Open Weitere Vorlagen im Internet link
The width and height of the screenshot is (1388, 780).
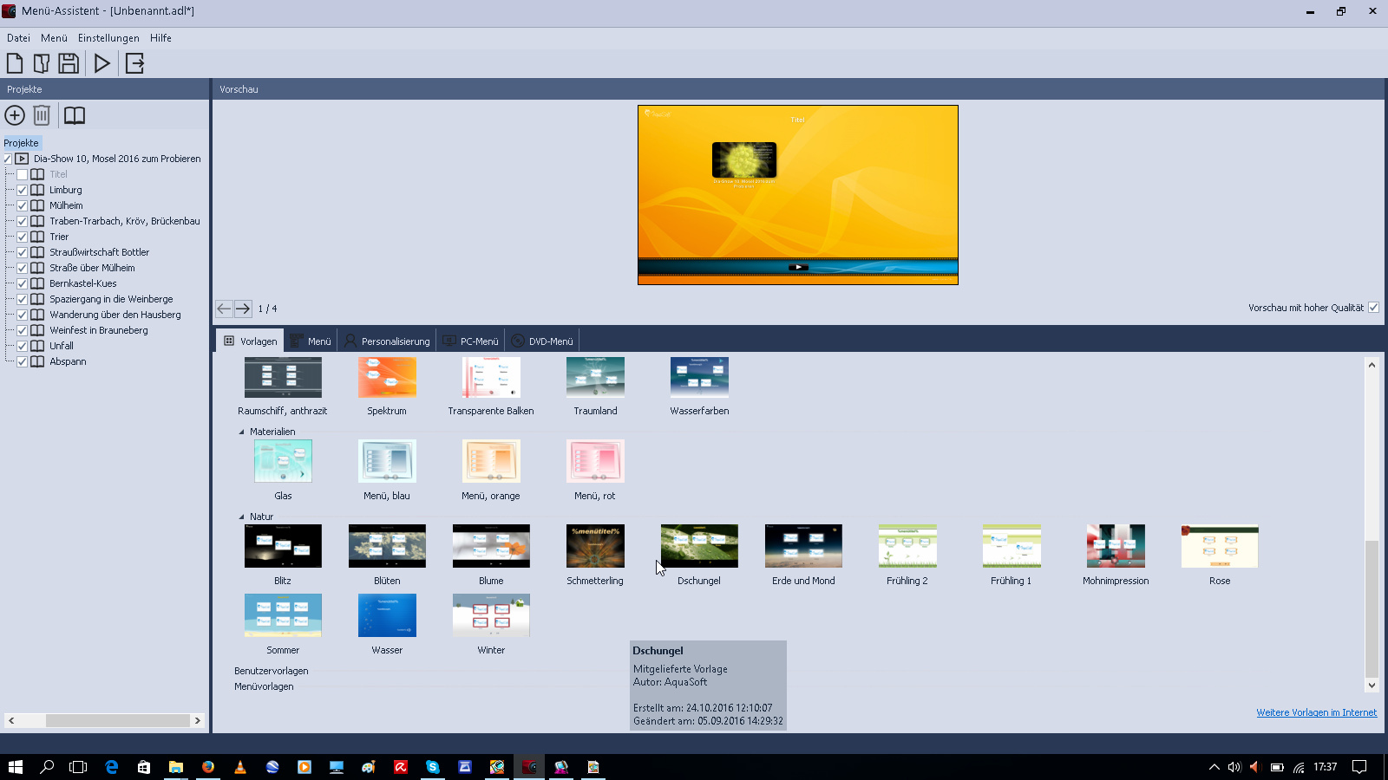[x=1316, y=712]
